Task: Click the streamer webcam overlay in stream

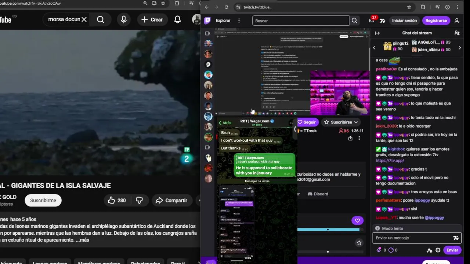Action: pos(340,93)
